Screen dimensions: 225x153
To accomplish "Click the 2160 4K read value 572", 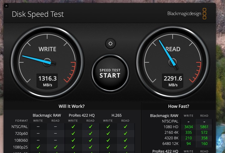I will [204, 132].
